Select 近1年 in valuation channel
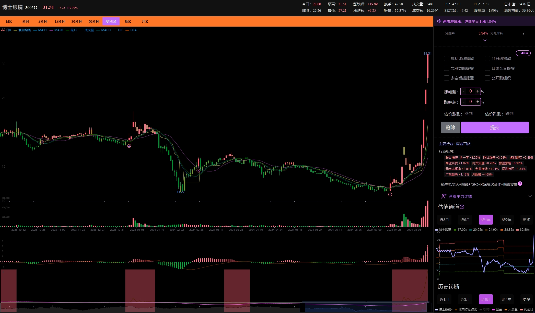The image size is (535, 313). pos(486,220)
